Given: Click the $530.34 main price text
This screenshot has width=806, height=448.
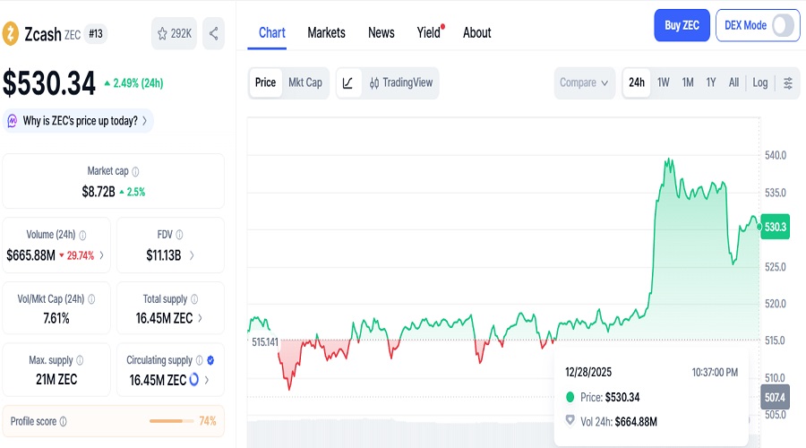Looking at the screenshot, I should [49, 83].
